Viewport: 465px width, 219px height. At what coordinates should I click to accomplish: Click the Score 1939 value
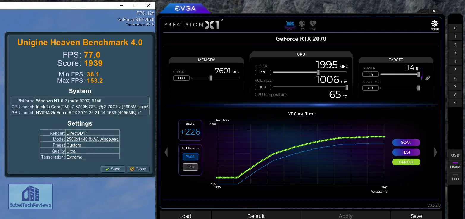tap(93, 63)
